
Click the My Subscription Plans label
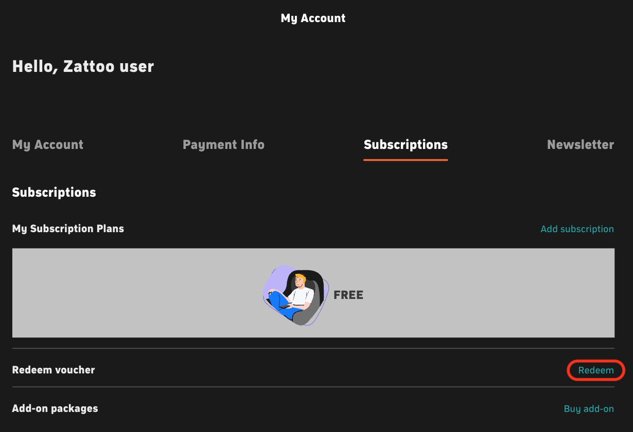(68, 229)
